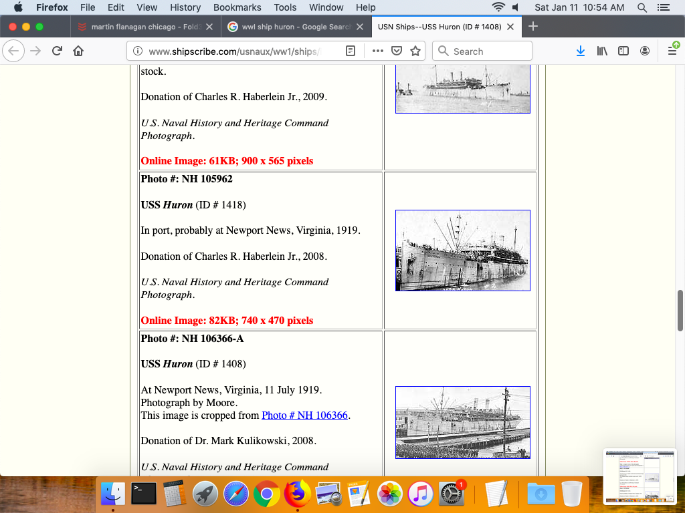
Task: Follow the Photo # NH 106366 link
Action: click(x=304, y=415)
